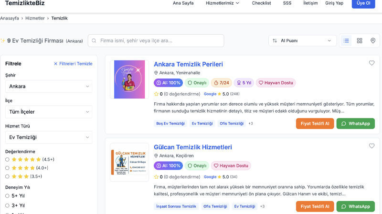Select the 5+ Yıl experience filter
382x214 pixels.
pos(7,196)
